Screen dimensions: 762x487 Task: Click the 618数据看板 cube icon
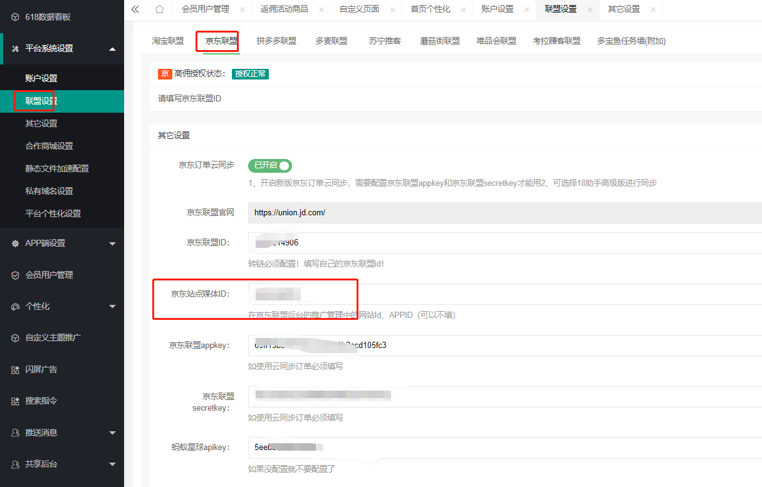tap(16, 17)
